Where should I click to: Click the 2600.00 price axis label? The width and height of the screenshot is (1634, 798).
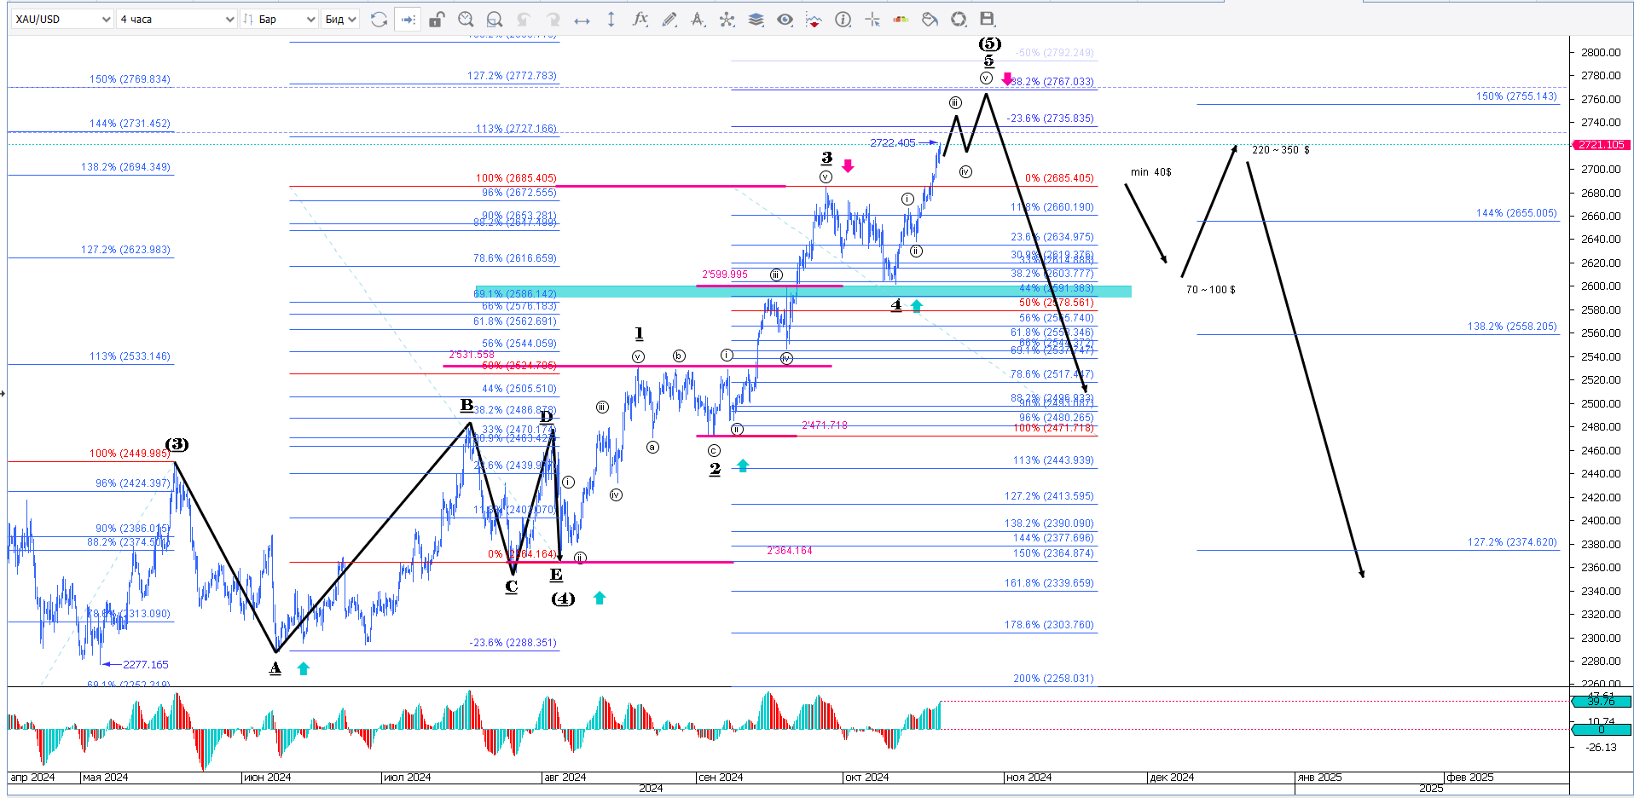pos(1600,286)
